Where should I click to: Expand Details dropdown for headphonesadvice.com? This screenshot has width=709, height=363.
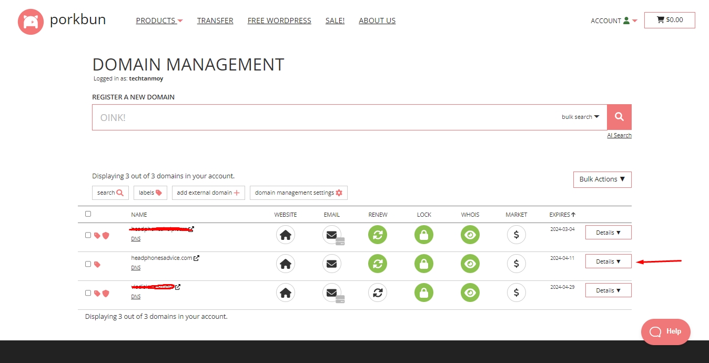tap(608, 261)
